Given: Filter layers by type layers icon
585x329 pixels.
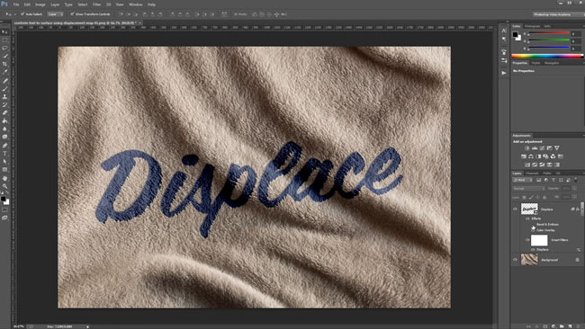Looking at the screenshot, I should click(x=553, y=180).
